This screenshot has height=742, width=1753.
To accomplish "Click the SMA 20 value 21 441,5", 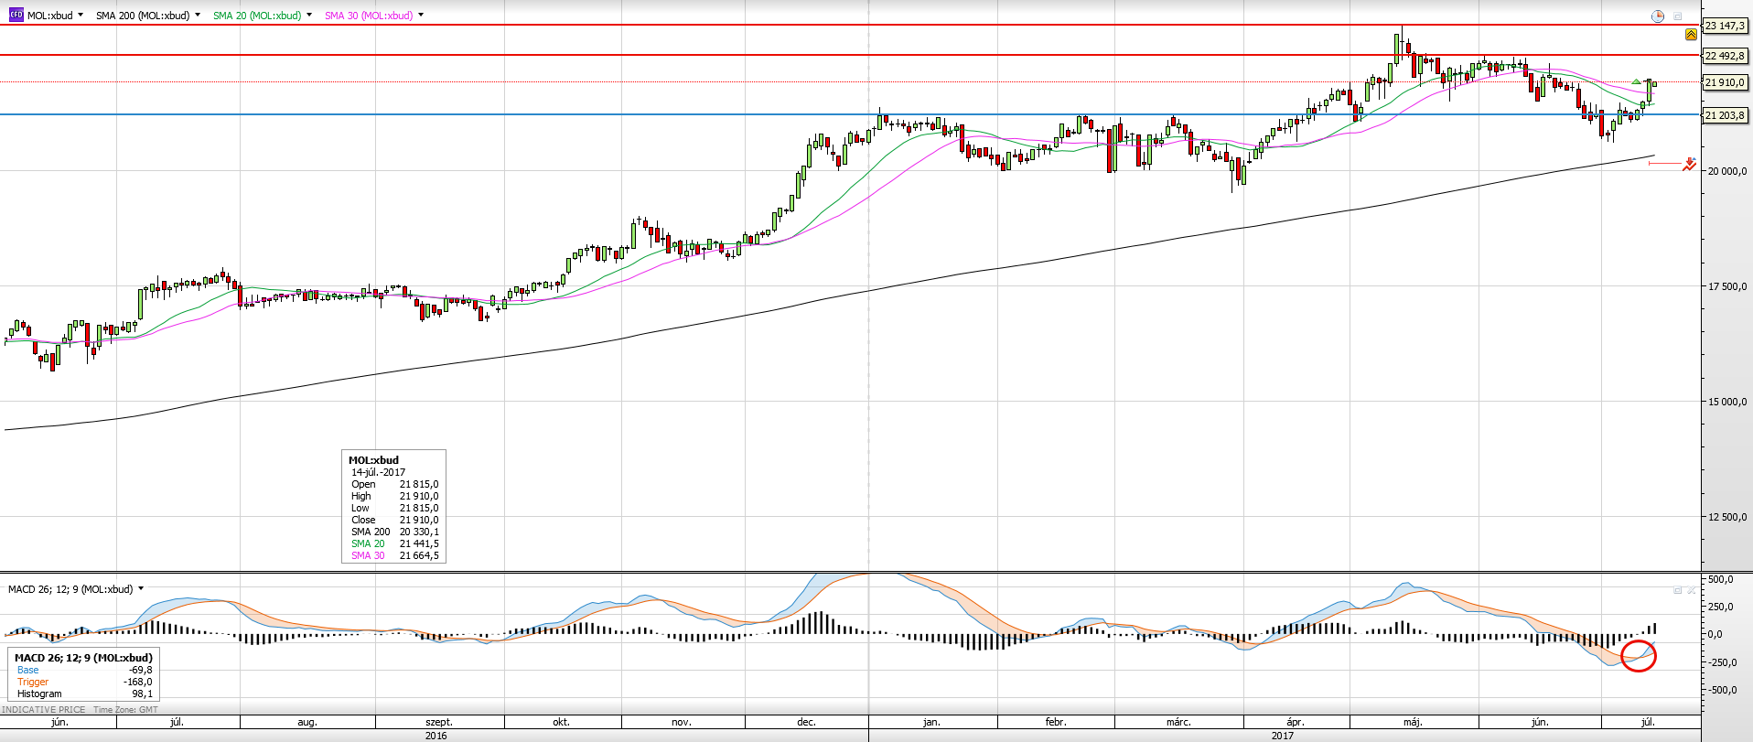I will coord(418,543).
